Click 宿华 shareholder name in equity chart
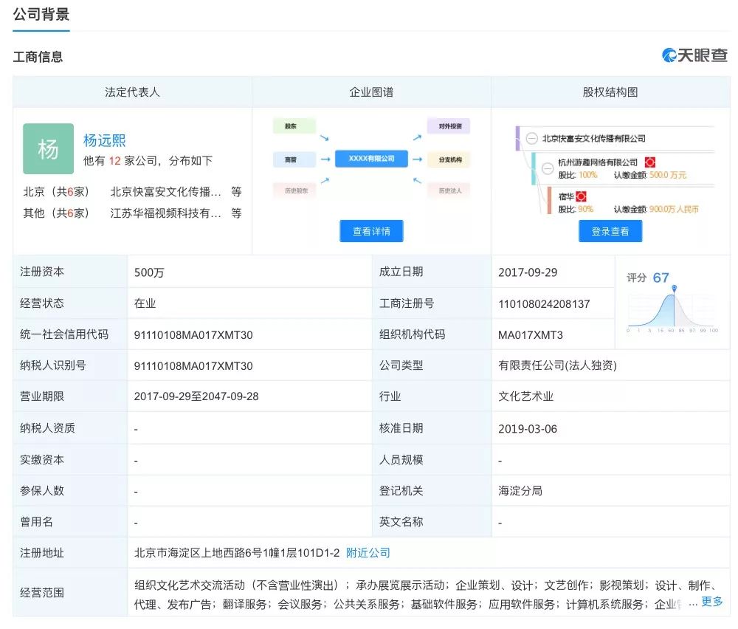 (566, 196)
